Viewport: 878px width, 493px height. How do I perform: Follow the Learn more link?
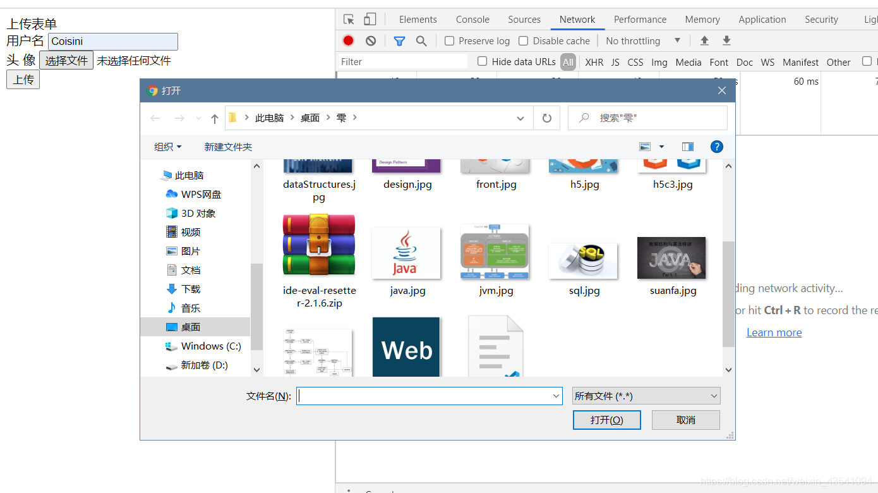click(x=774, y=332)
